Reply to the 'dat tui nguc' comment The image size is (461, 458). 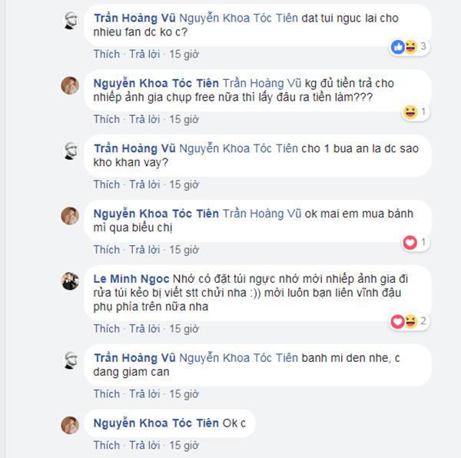[x=144, y=55]
